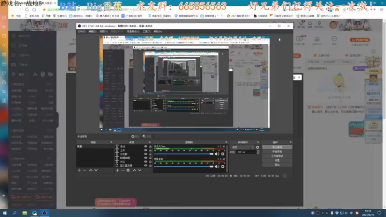This screenshot has width=386, height=217.
Task: Pop out the Scene Transitions dock panel
Action: [258, 142]
